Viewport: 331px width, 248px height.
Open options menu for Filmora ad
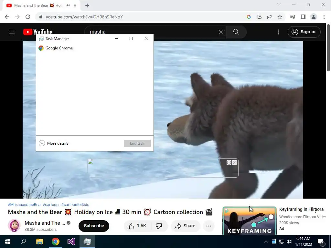[315, 210]
